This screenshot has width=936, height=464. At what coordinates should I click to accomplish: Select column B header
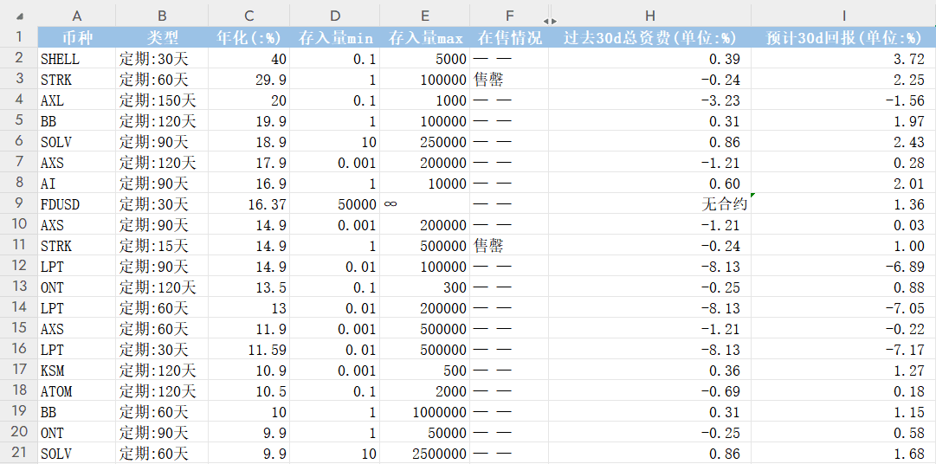coord(162,16)
